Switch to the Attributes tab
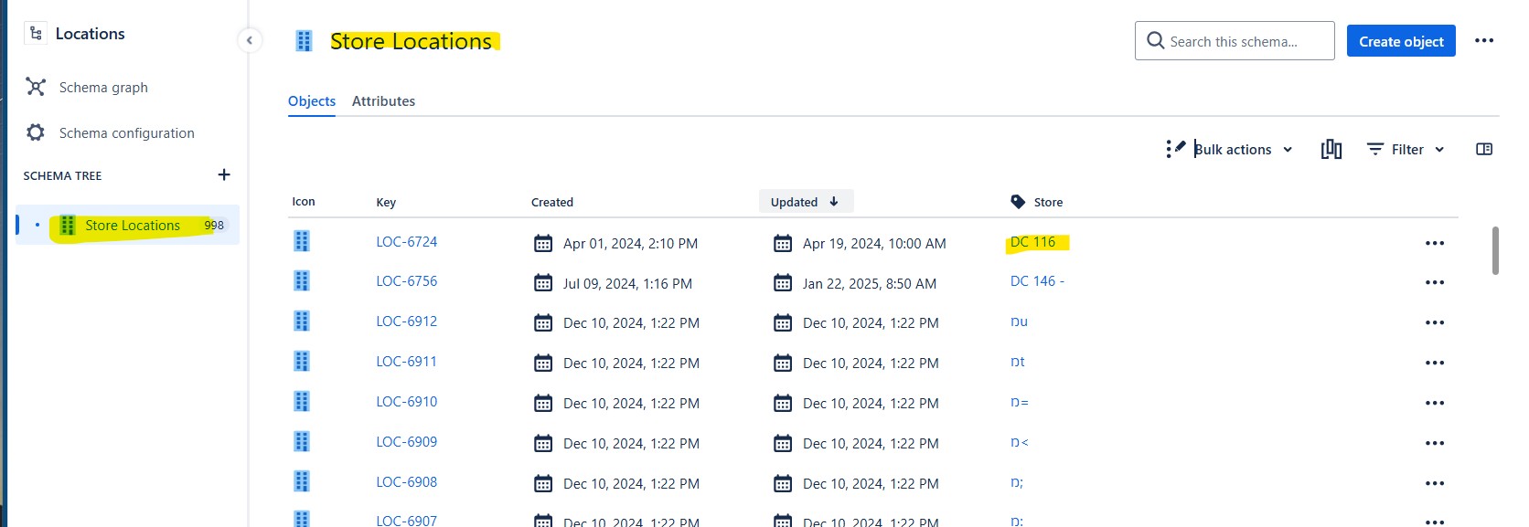The image size is (1529, 527). [x=383, y=101]
